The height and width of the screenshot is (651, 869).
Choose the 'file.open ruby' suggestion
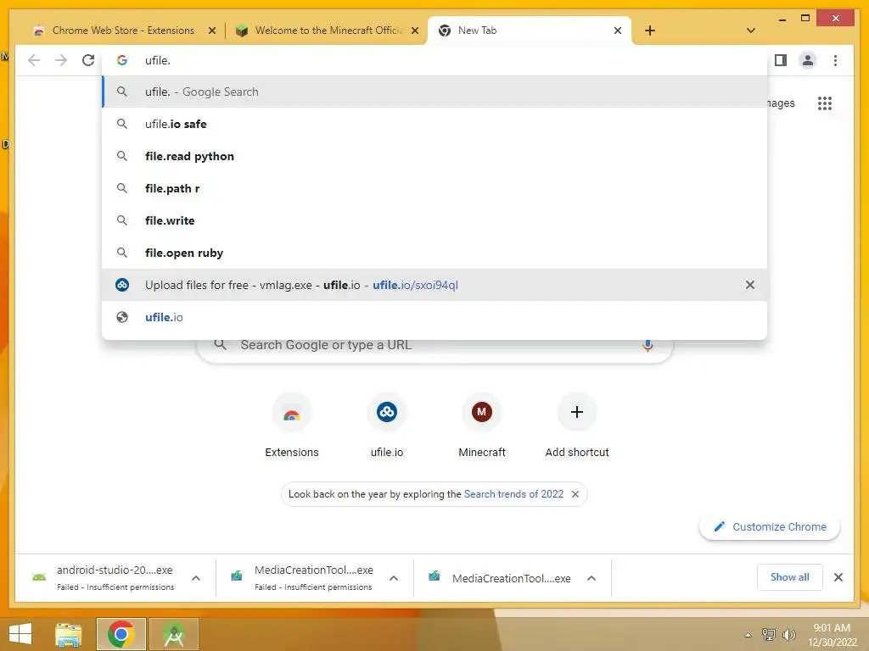(x=435, y=253)
